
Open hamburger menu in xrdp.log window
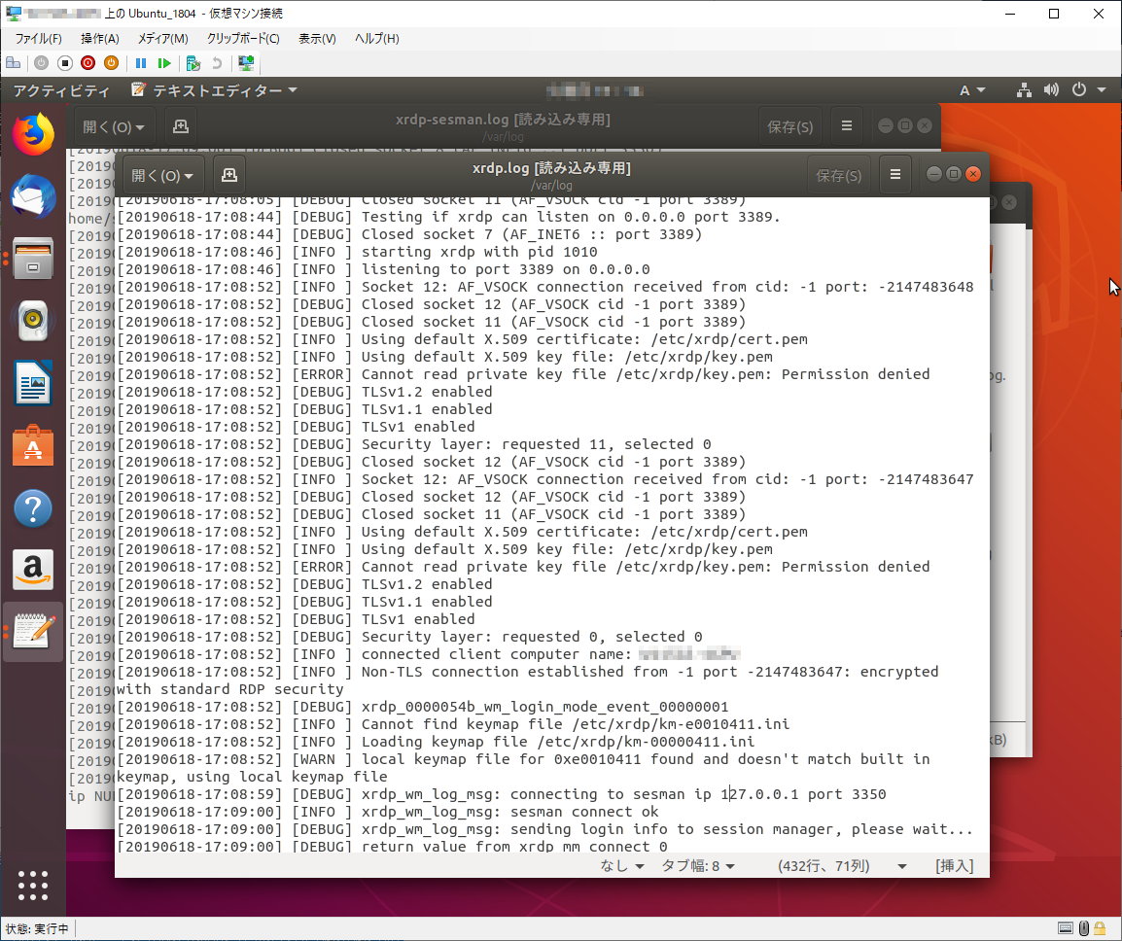895,175
